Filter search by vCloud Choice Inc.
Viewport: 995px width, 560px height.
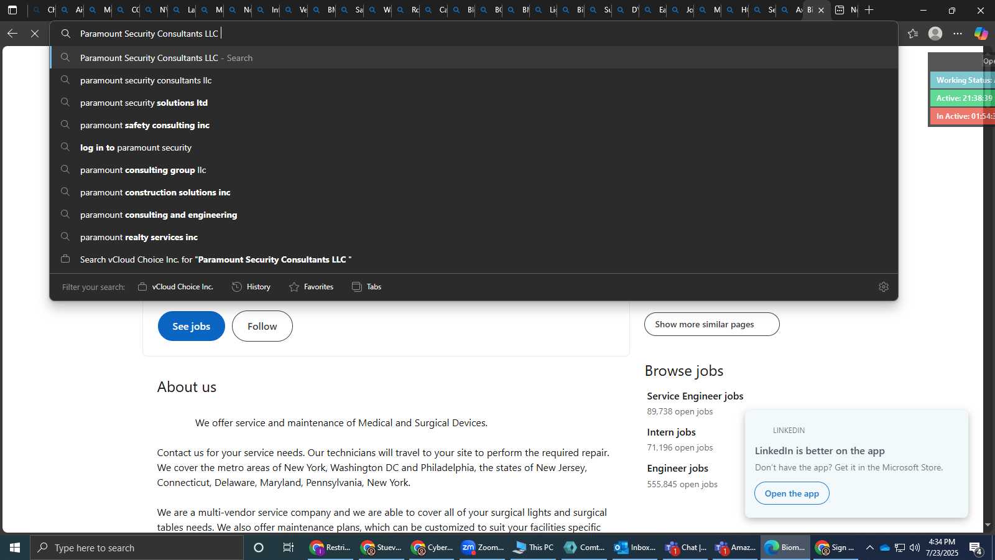175,287
